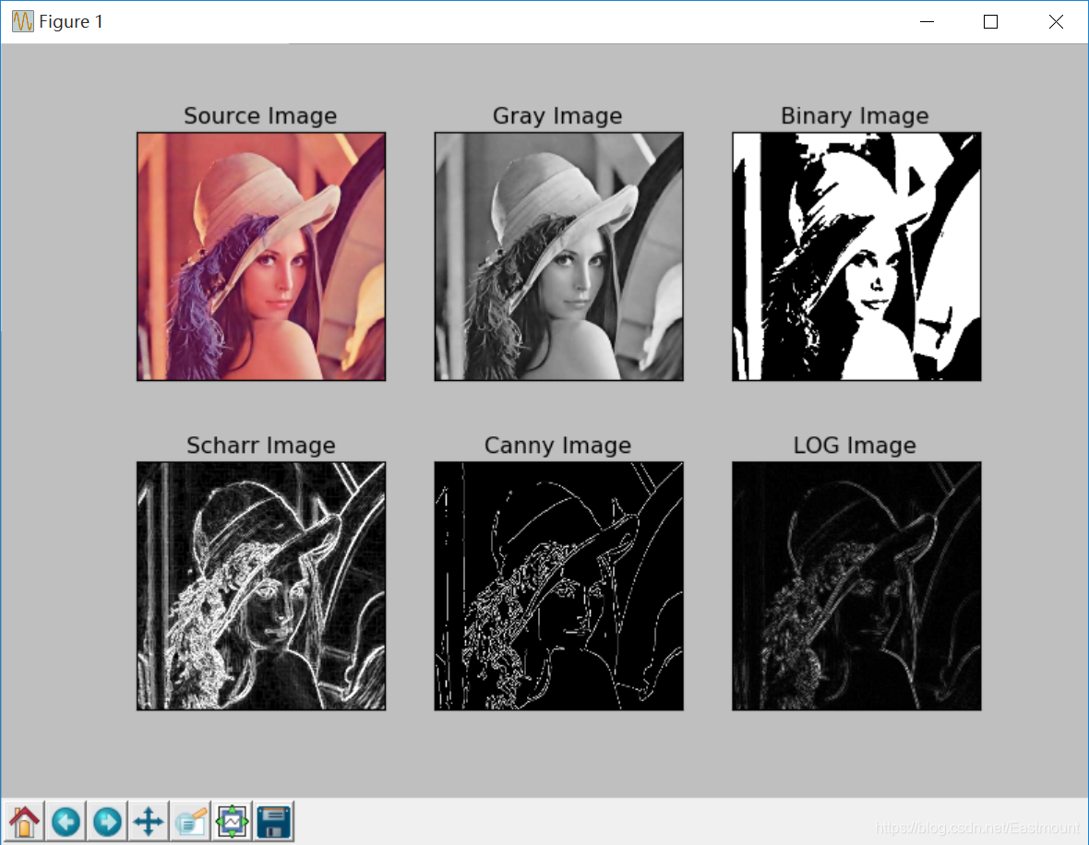The image size is (1089, 845).
Task: Open the Configure subplots tool
Action: (x=232, y=821)
